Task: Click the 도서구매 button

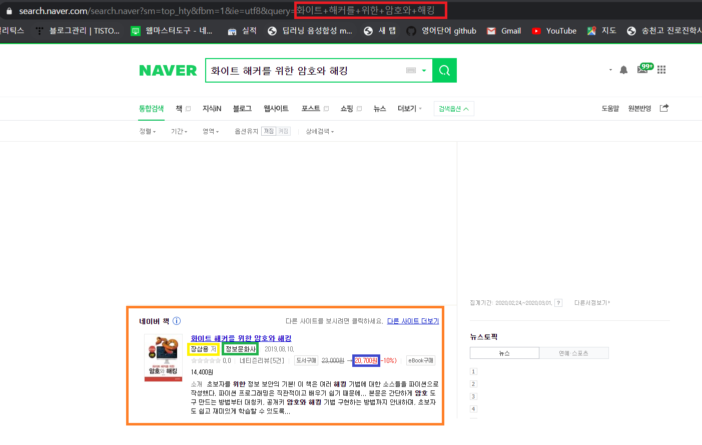Action: (306, 360)
